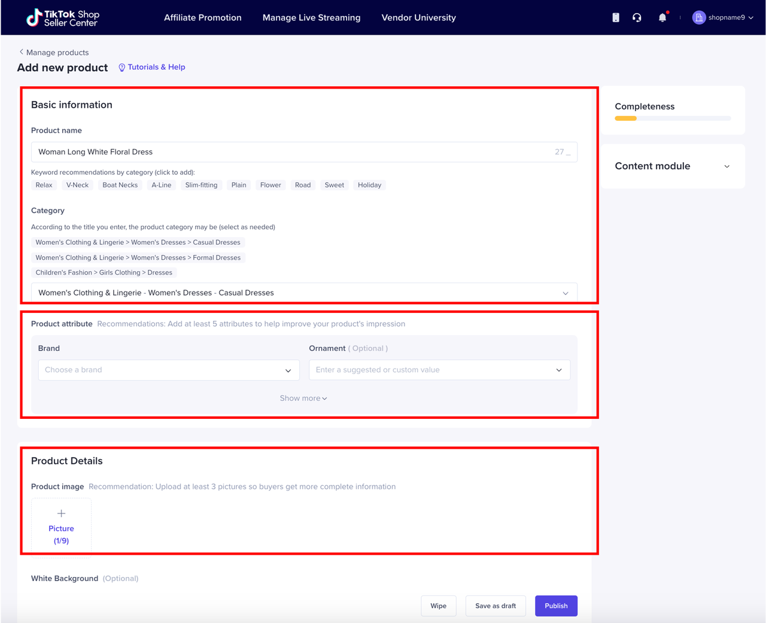
Task: Click the TikTok Shop Seller Center logo
Action: click(63, 18)
